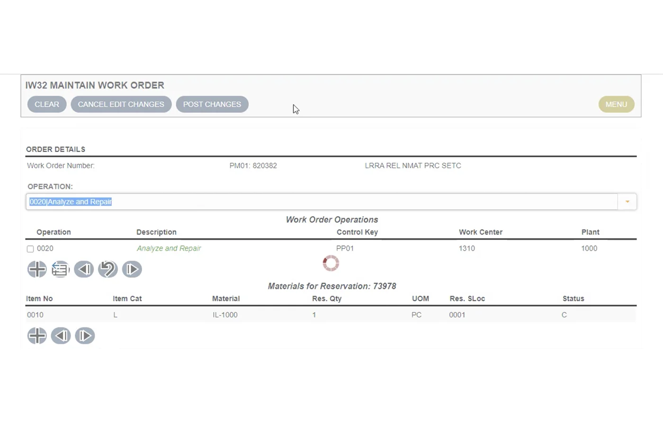Go to previous material in reservation toolbar

pos(61,335)
